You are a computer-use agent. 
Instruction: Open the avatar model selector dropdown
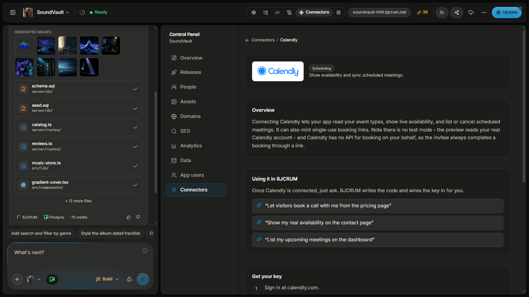[34, 279]
